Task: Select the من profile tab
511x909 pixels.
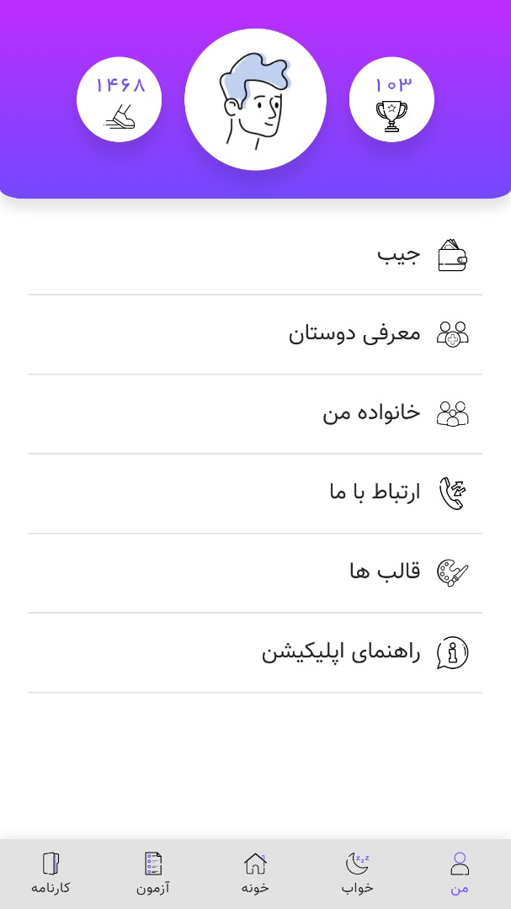Action: click(460, 873)
